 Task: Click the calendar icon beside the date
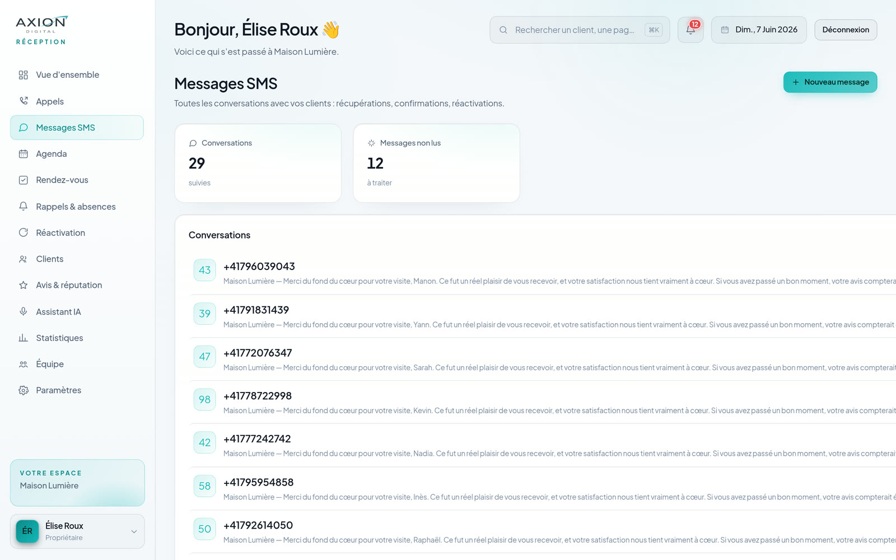(725, 30)
